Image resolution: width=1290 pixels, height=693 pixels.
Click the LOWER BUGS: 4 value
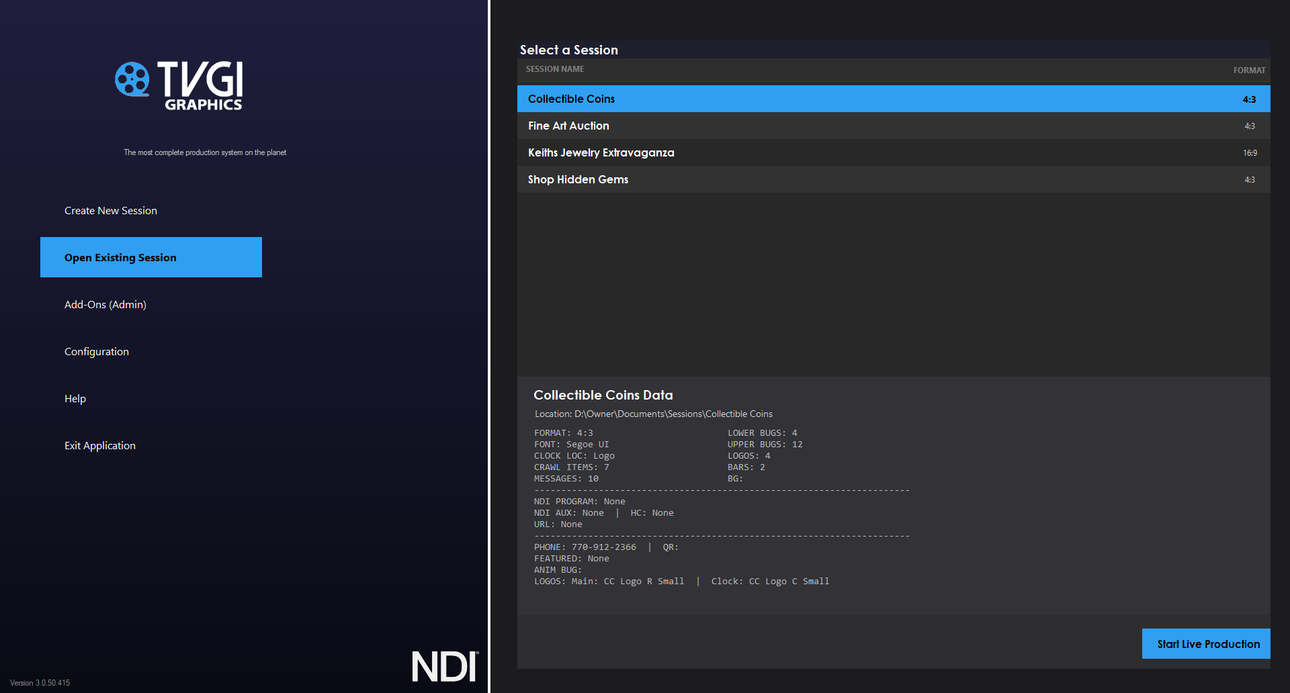click(x=763, y=433)
